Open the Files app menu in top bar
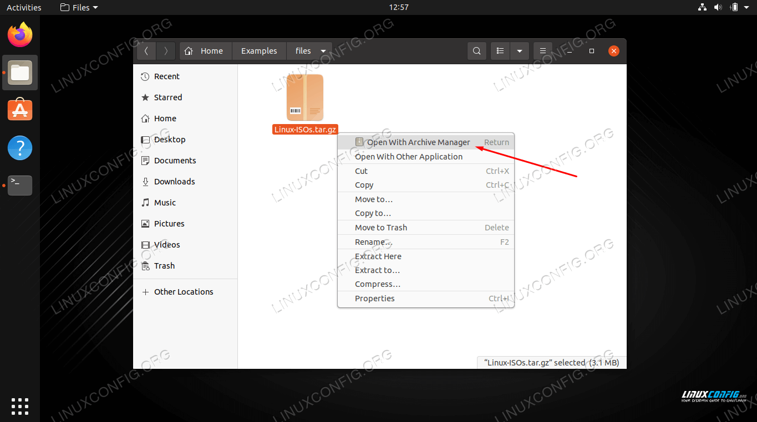Viewport: 757px width, 422px height. click(x=79, y=8)
